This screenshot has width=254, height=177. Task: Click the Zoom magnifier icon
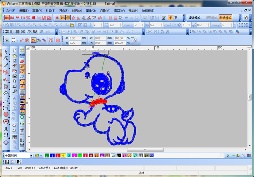tap(15, 126)
